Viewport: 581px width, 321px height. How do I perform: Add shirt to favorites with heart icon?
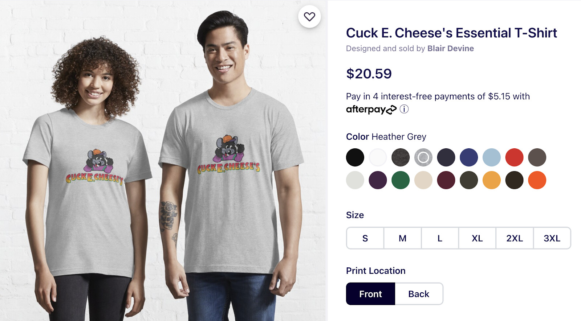tap(309, 17)
